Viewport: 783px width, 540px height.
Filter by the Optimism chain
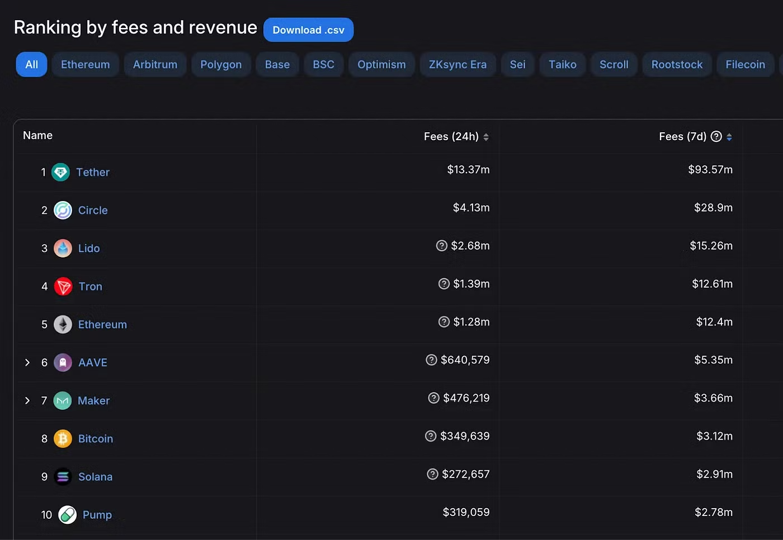coord(381,64)
